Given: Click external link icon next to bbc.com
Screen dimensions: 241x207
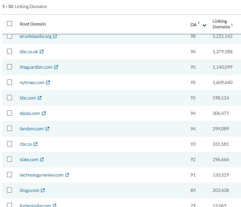Looking at the screenshot, I should [x=39, y=98].
